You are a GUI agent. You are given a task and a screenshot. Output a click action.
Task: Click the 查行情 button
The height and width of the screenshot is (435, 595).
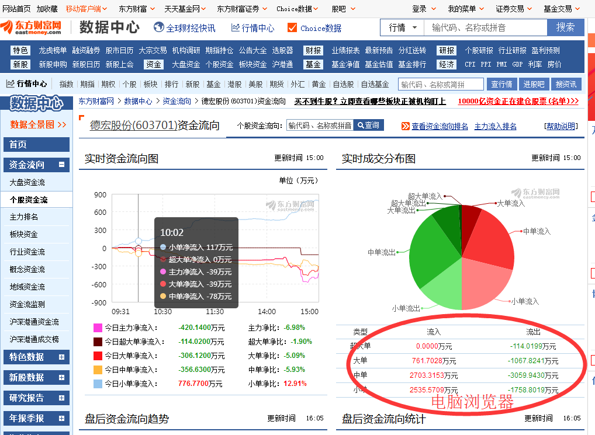click(501, 84)
